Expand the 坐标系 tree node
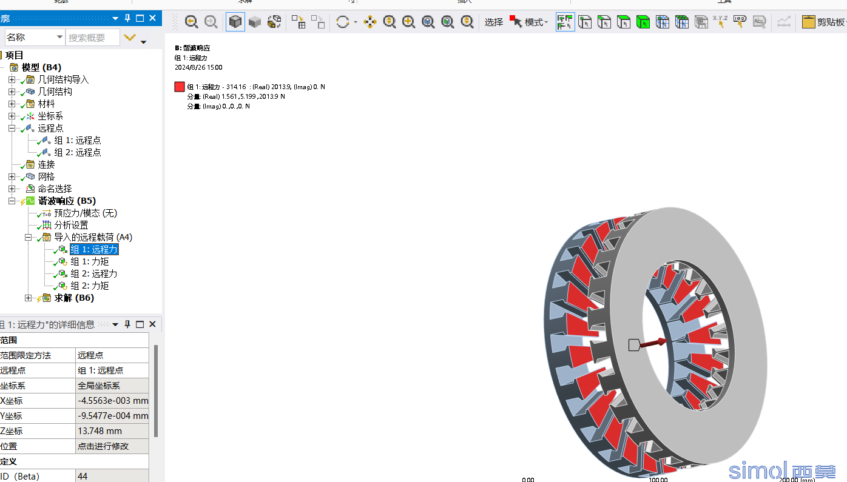847x482 pixels. coord(12,116)
